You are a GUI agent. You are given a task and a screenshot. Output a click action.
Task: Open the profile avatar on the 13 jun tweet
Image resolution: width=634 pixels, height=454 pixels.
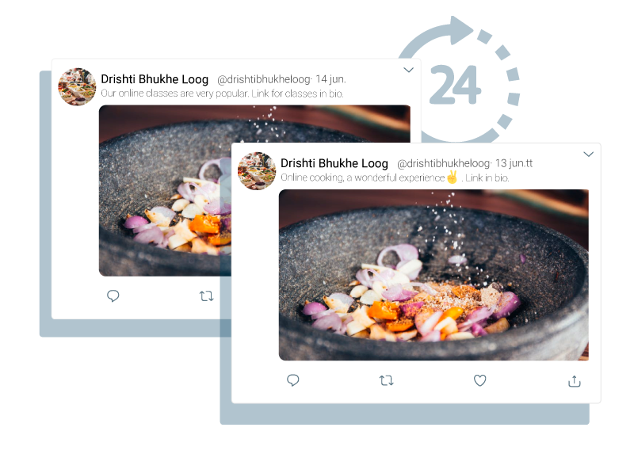(x=257, y=170)
